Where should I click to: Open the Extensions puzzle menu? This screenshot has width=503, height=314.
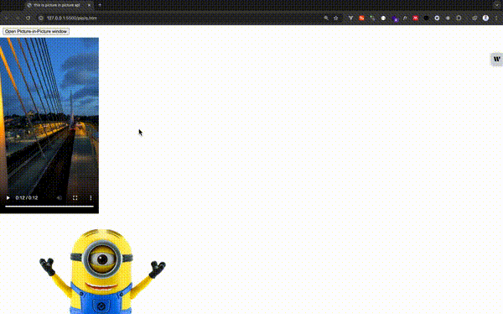click(x=459, y=18)
